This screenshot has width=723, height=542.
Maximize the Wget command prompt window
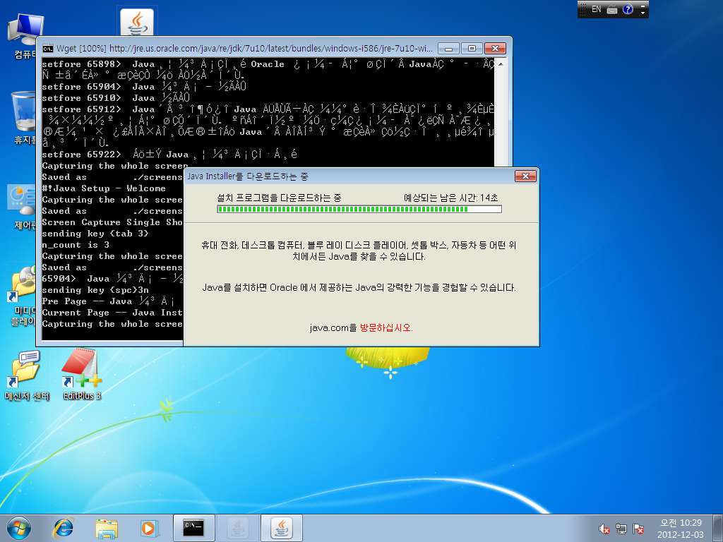pos(472,49)
